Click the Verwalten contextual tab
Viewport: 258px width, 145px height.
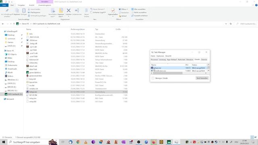45,2
